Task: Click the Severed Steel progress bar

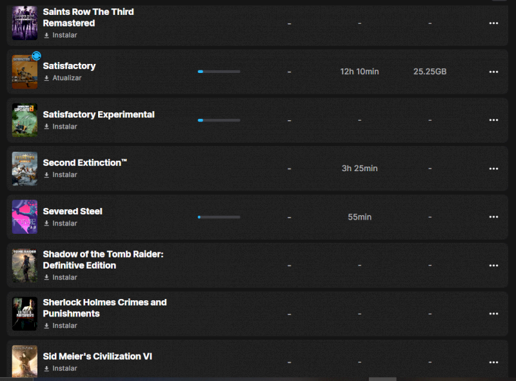Action: coord(219,217)
